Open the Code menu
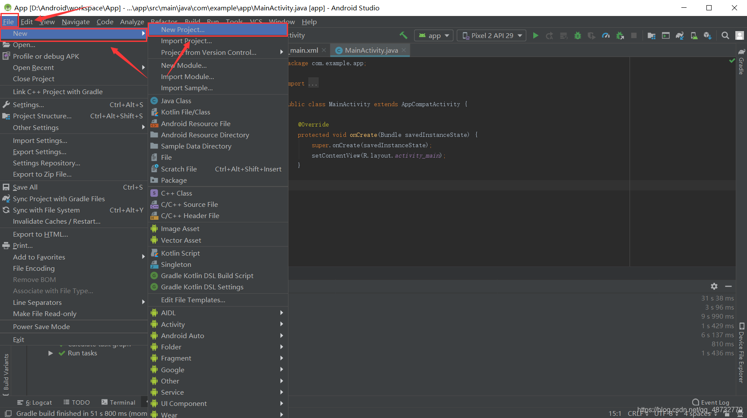 point(105,22)
